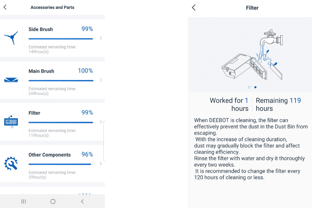View the filter rinsing illustration
Image resolution: width=312 pixels, height=208 pixels.
tap(250, 54)
